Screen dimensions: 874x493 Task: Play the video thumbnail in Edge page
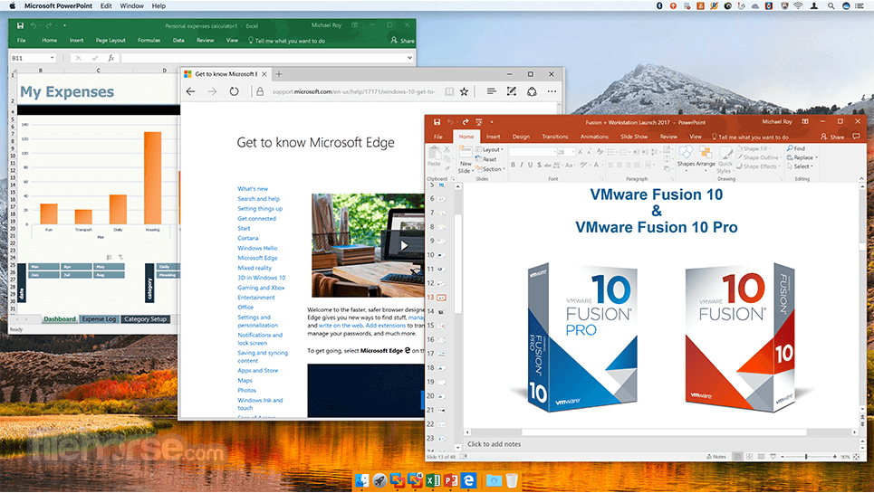tap(404, 245)
